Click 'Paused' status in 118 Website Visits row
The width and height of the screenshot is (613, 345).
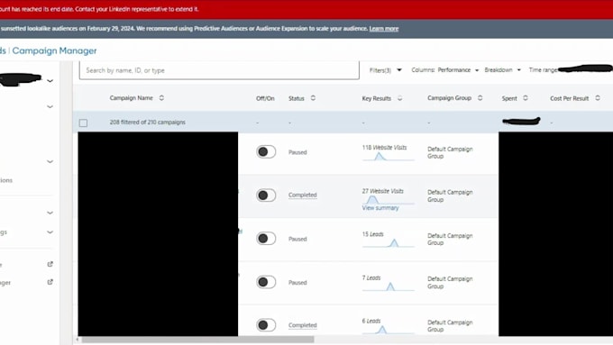point(297,152)
